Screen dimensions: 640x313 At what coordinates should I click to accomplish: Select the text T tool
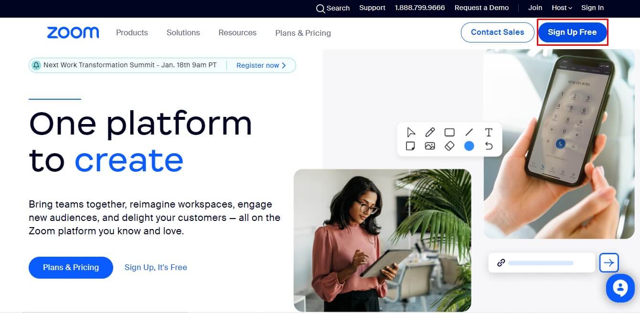click(x=489, y=132)
